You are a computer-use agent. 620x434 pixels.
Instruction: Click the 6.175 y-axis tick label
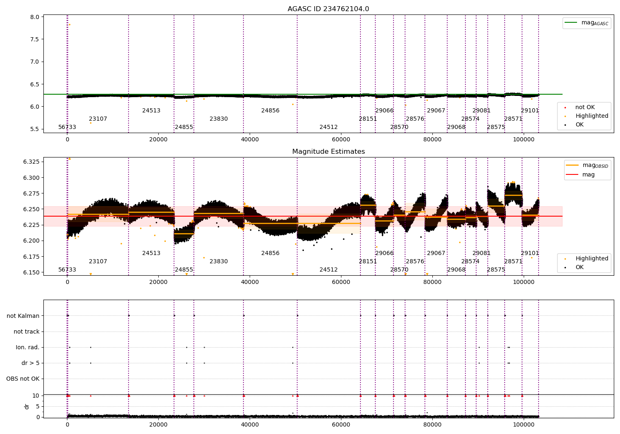[x=31, y=257]
